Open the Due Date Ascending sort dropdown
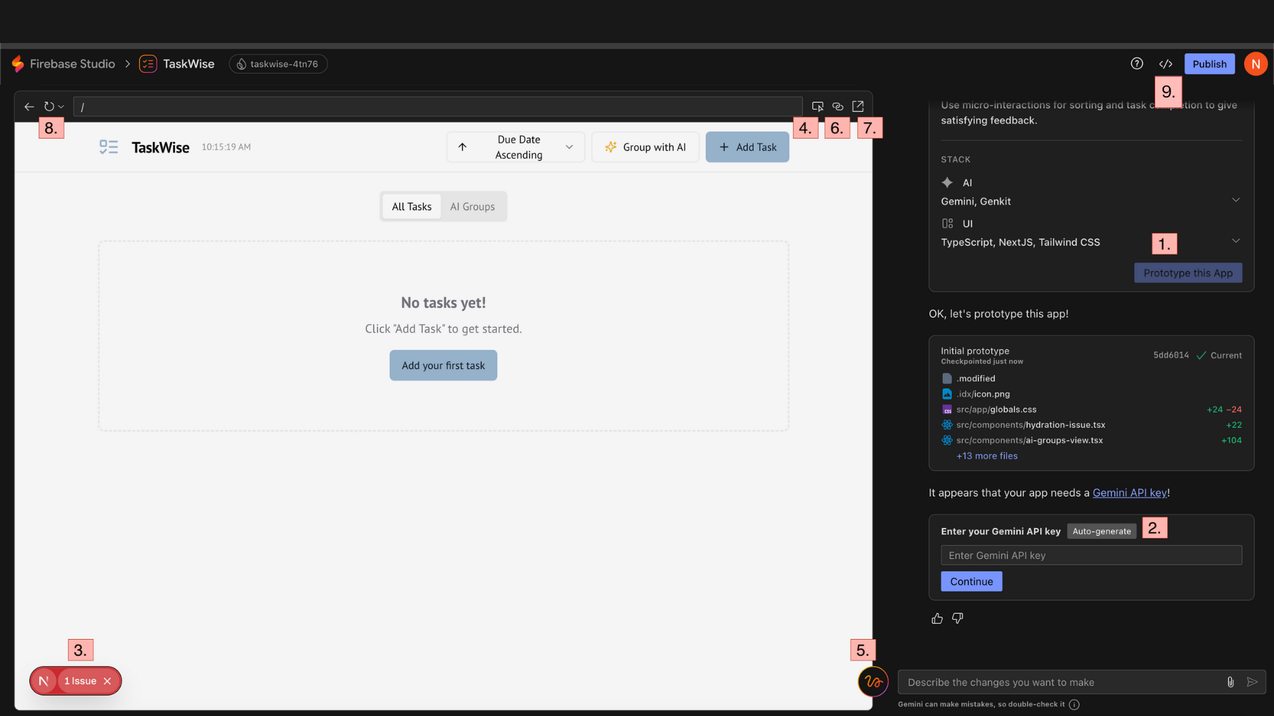 coord(516,147)
